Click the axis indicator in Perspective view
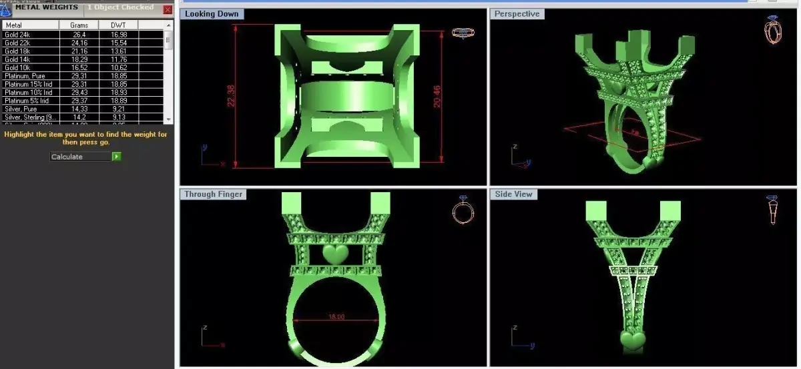 pos(521,155)
